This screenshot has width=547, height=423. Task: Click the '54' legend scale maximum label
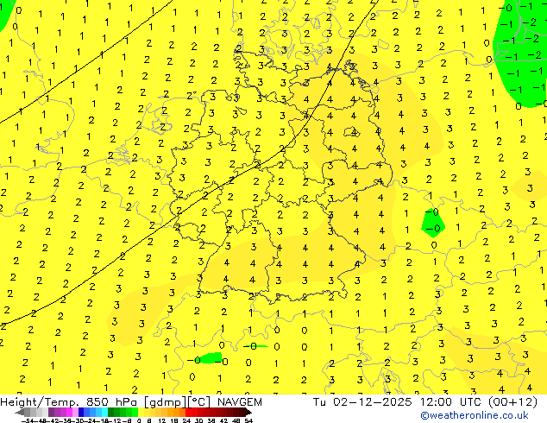248,420
